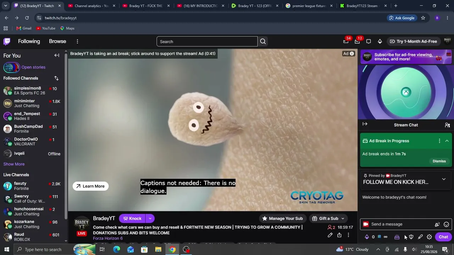Open OBS Studio from the taskbar
454x255 pixels.
[x=186, y=249]
